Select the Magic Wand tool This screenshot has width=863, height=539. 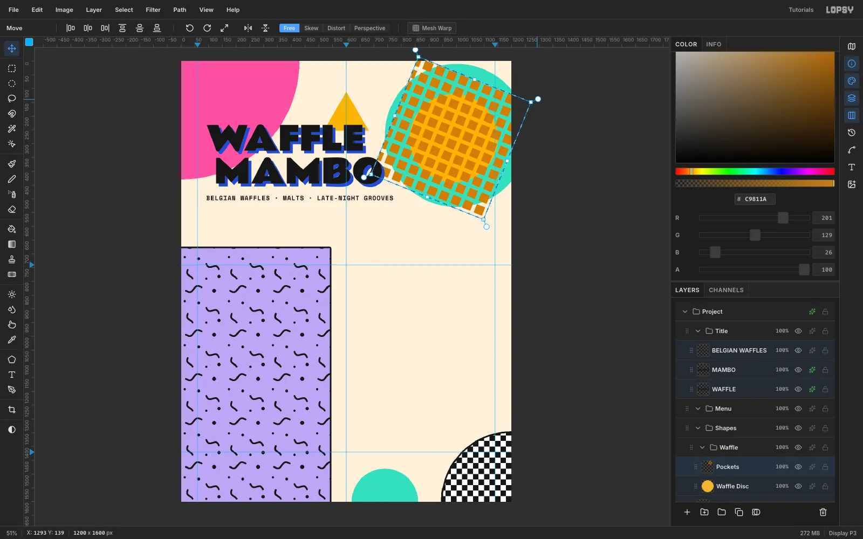[12, 129]
